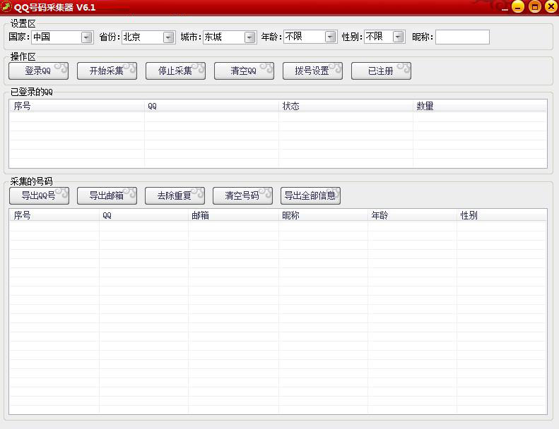559x429 pixels.
Task: Click QQ header in collected numbers table
Action: [x=143, y=215]
